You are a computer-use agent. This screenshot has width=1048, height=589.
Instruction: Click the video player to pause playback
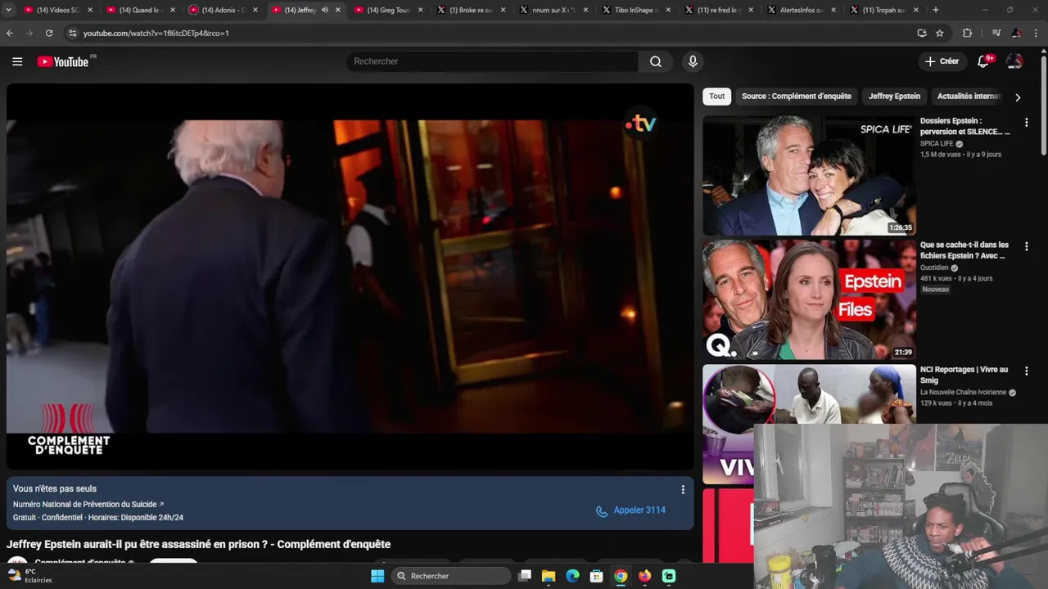tap(350, 277)
